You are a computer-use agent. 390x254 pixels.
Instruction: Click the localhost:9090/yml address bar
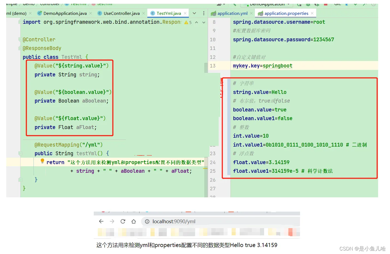pyautogui.click(x=220, y=221)
